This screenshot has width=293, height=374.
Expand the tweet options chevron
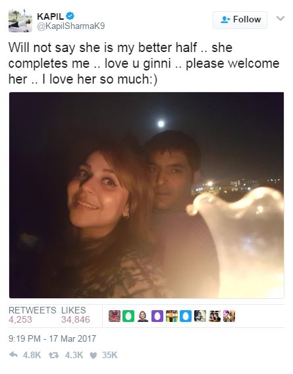tap(280, 18)
